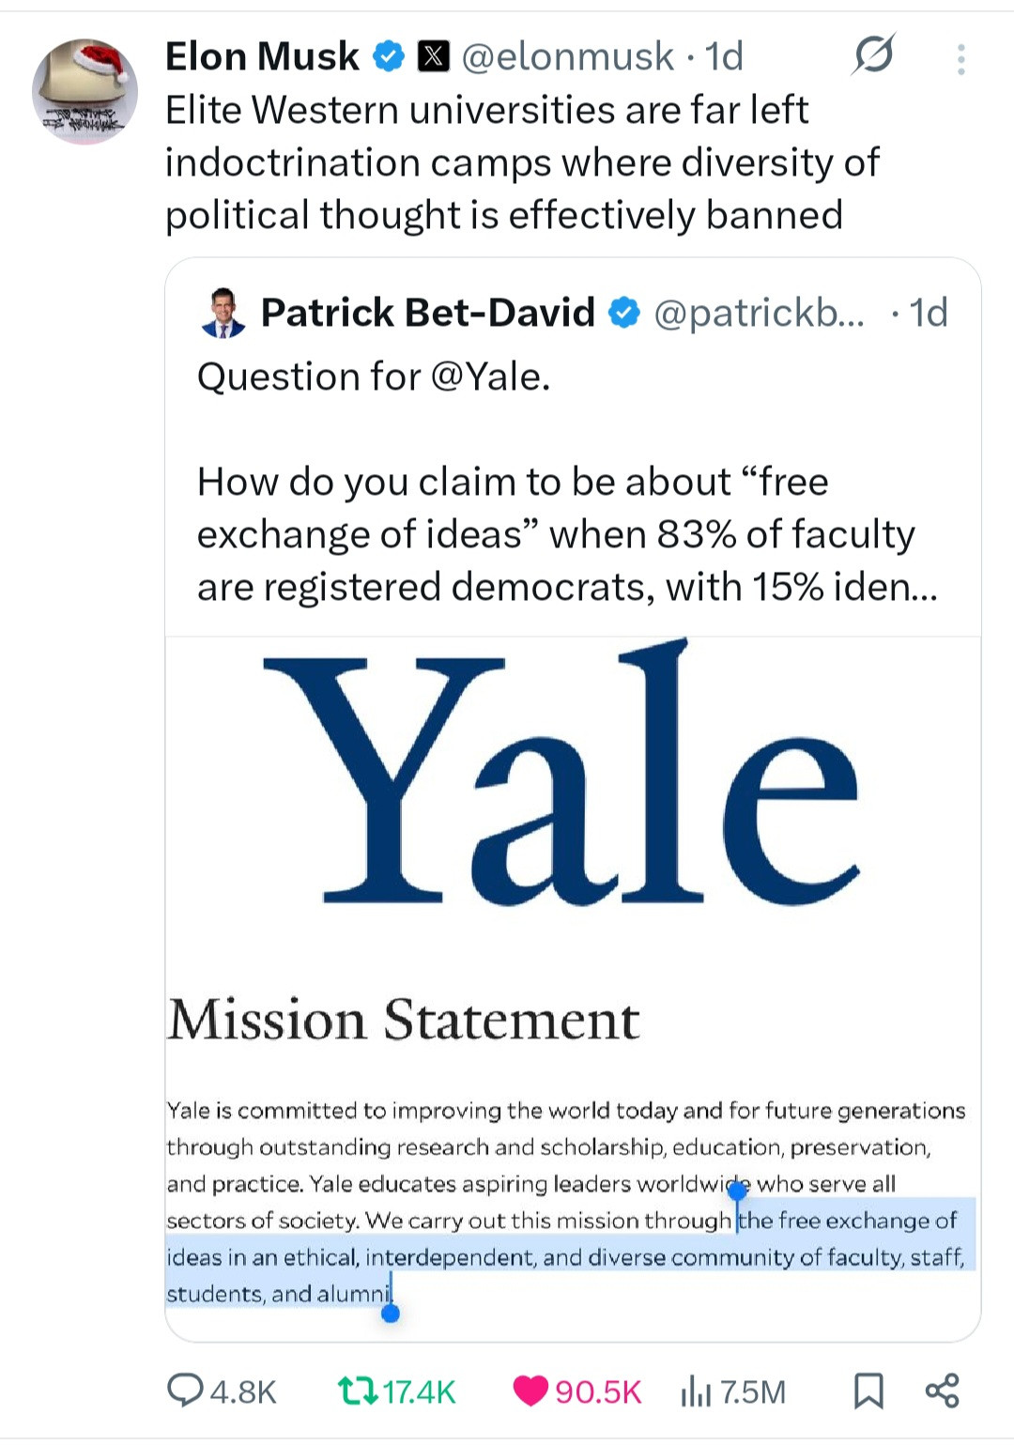
Task: Repost this tweet using the retweet icon
Action: [x=356, y=1391]
